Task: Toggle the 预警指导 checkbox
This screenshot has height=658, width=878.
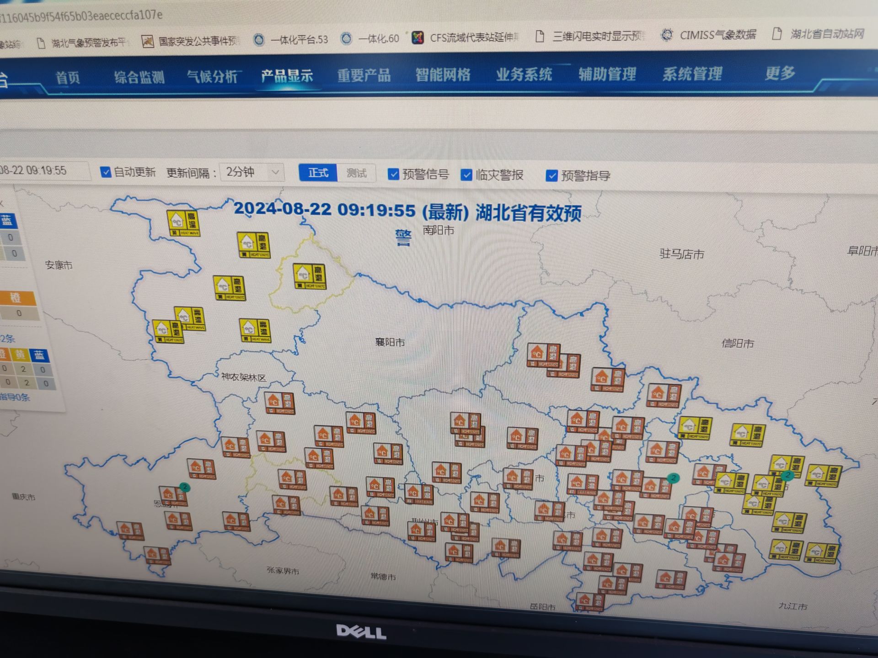Action: coord(552,175)
